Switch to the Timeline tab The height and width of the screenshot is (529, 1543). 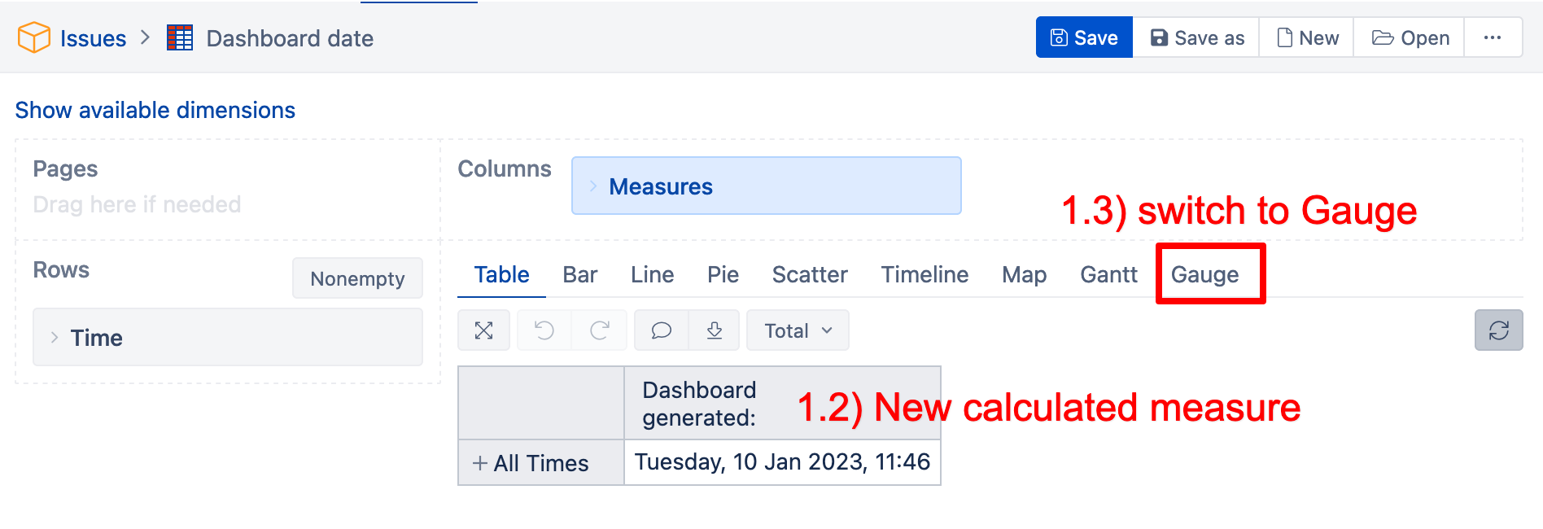pyautogui.click(x=924, y=274)
